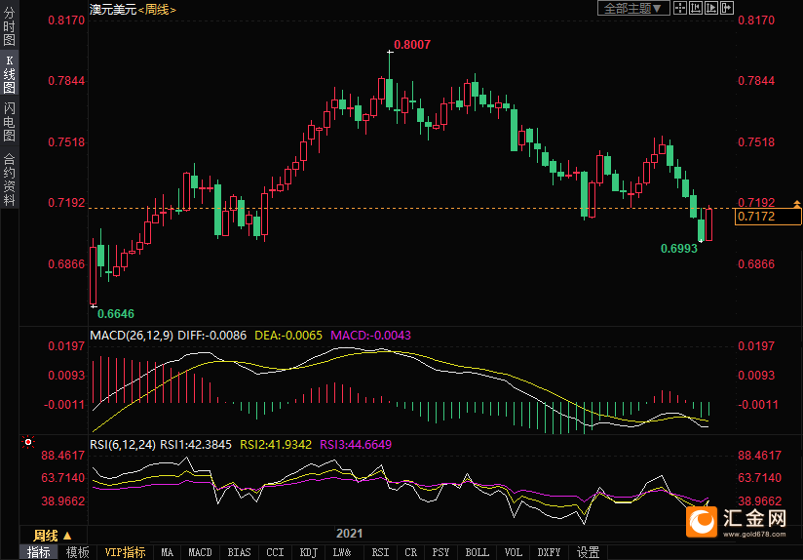This screenshot has height=560, width=803.
Task: Click the DIFF:-0.0086 value
Action: pyautogui.click(x=212, y=336)
